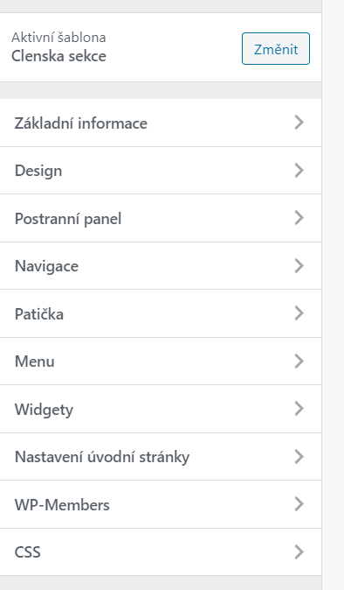
Task: Click the arrow beside Nastavení úvodní stránky
Action: click(x=299, y=456)
